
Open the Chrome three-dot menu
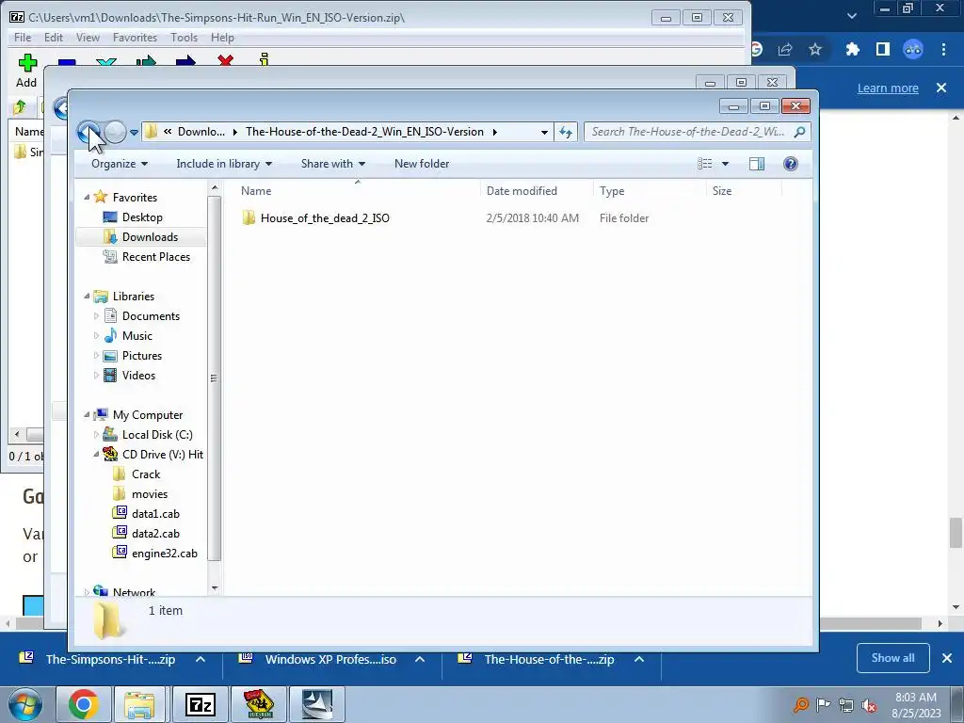click(x=943, y=49)
